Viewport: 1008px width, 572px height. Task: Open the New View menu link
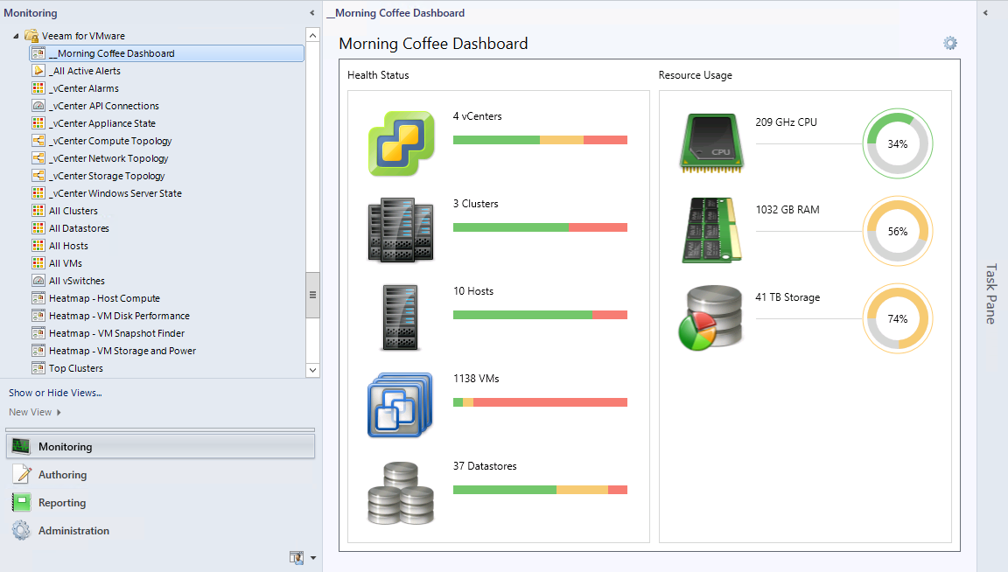[x=31, y=412]
